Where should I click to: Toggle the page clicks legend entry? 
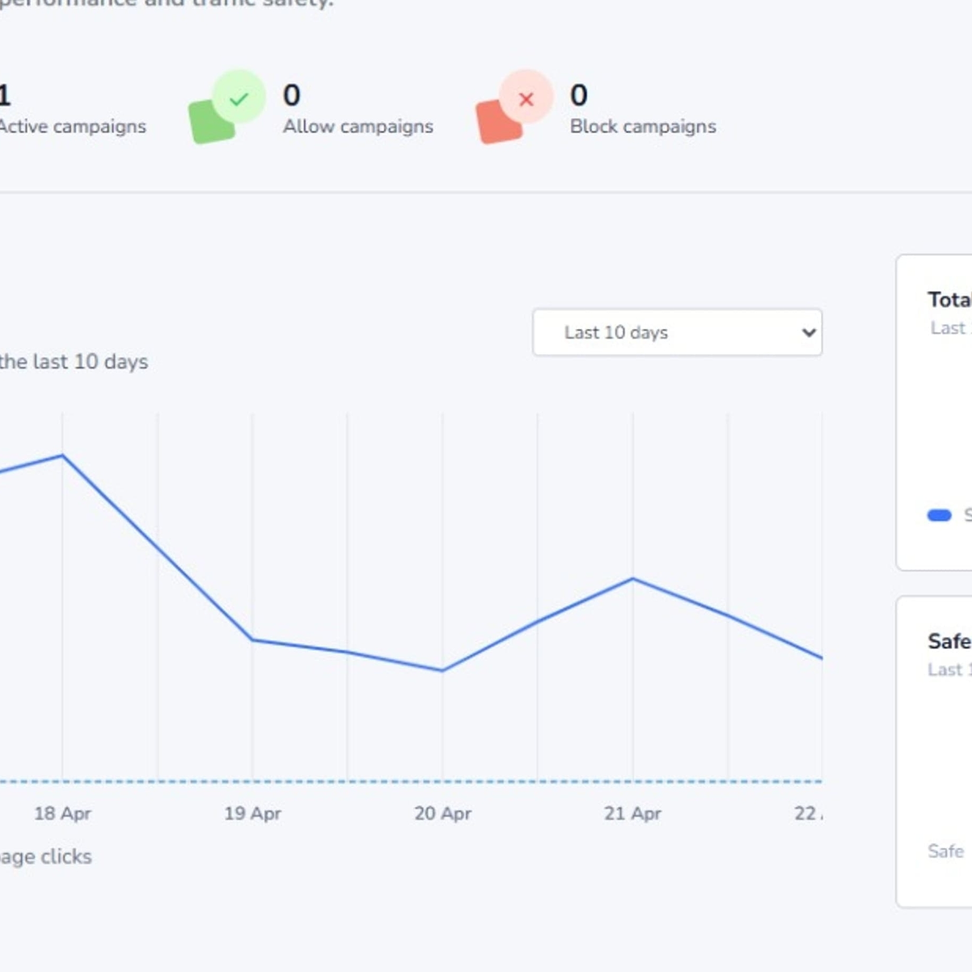coord(45,857)
